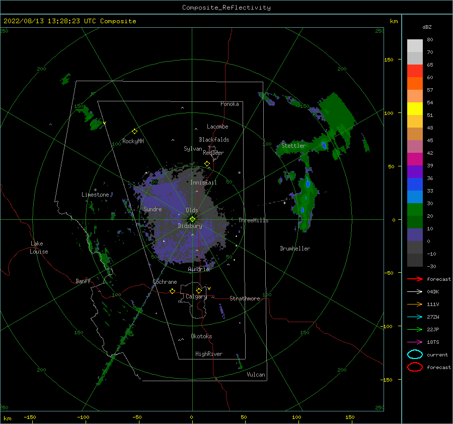The height and width of the screenshot is (424, 453).
Task: Click the yellow diamond marker near RedDeer
Action: pyautogui.click(x=207, y=164)
